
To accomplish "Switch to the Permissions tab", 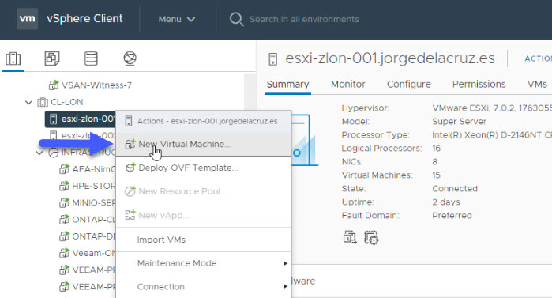I will (479, 85).
